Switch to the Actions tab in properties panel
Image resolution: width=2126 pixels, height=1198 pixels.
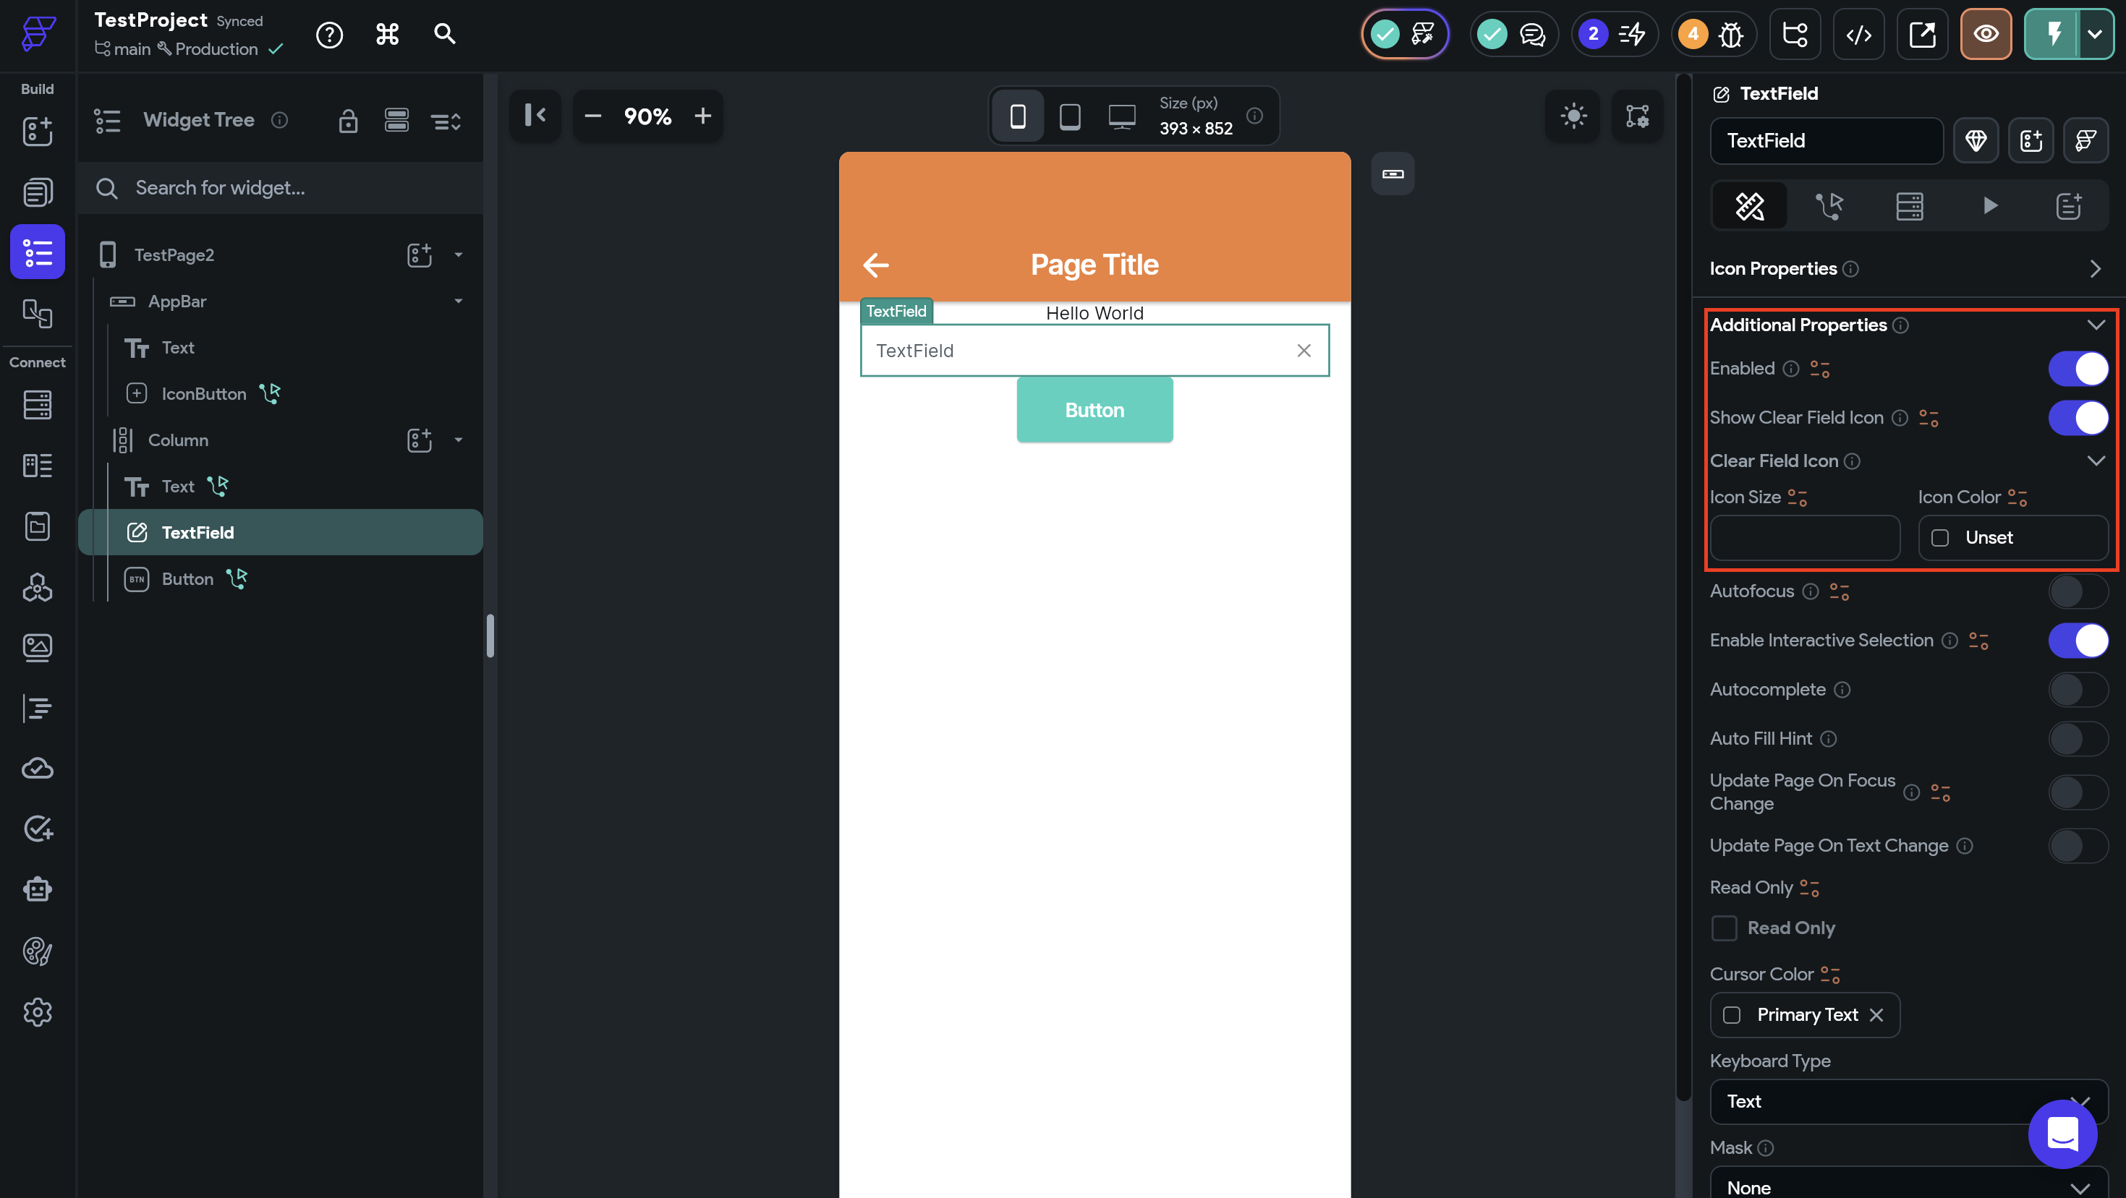coord(1829,205)
